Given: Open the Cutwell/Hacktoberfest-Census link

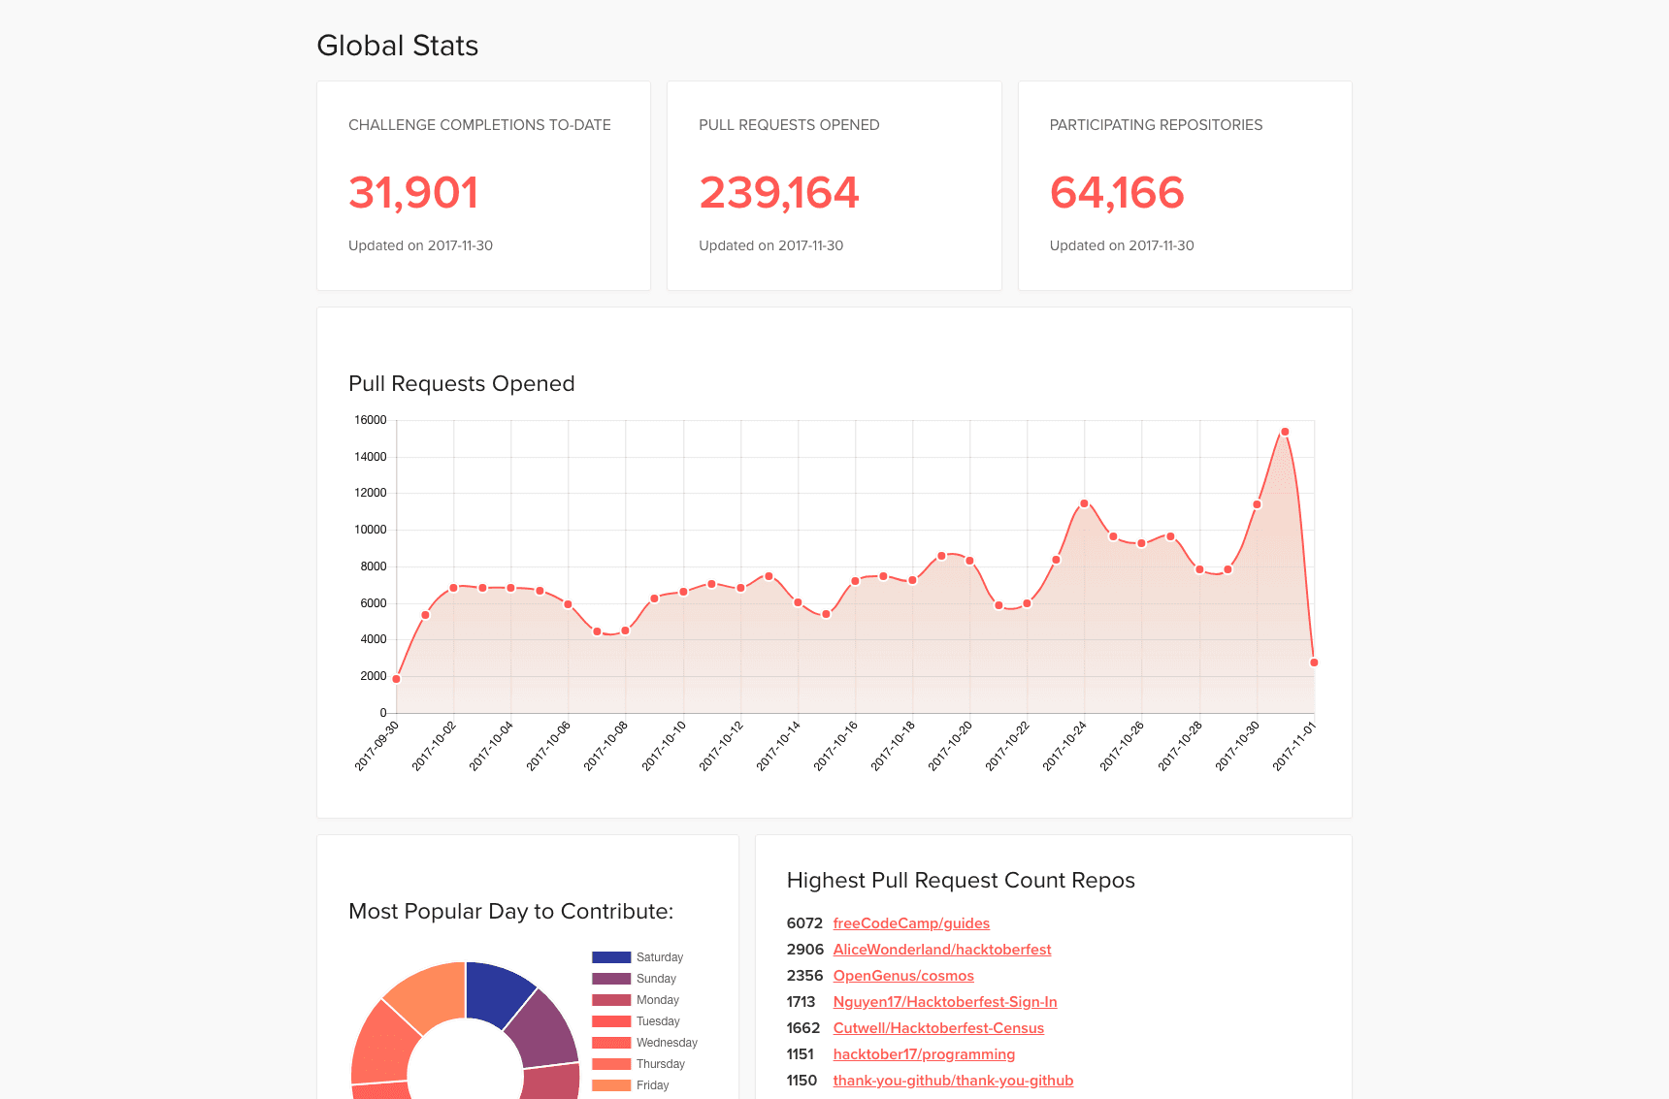Looking at the screenshot, I should 937,1028.
